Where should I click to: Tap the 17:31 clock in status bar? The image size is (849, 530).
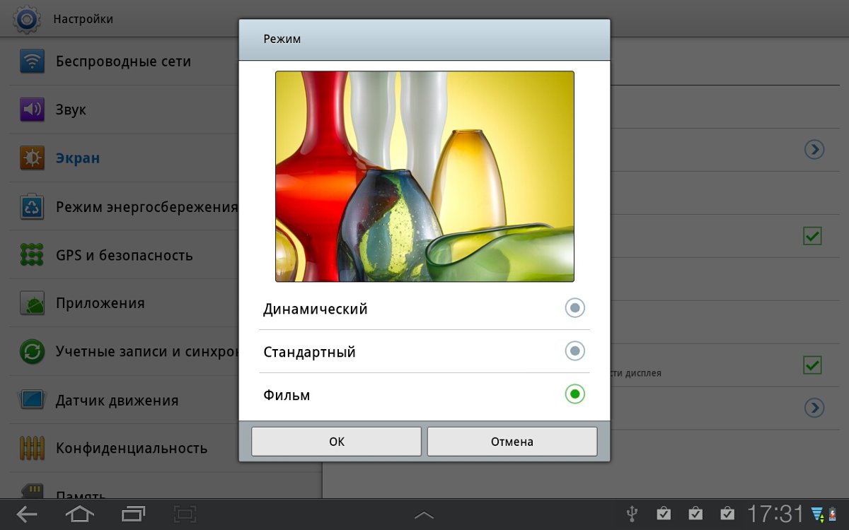776,514
